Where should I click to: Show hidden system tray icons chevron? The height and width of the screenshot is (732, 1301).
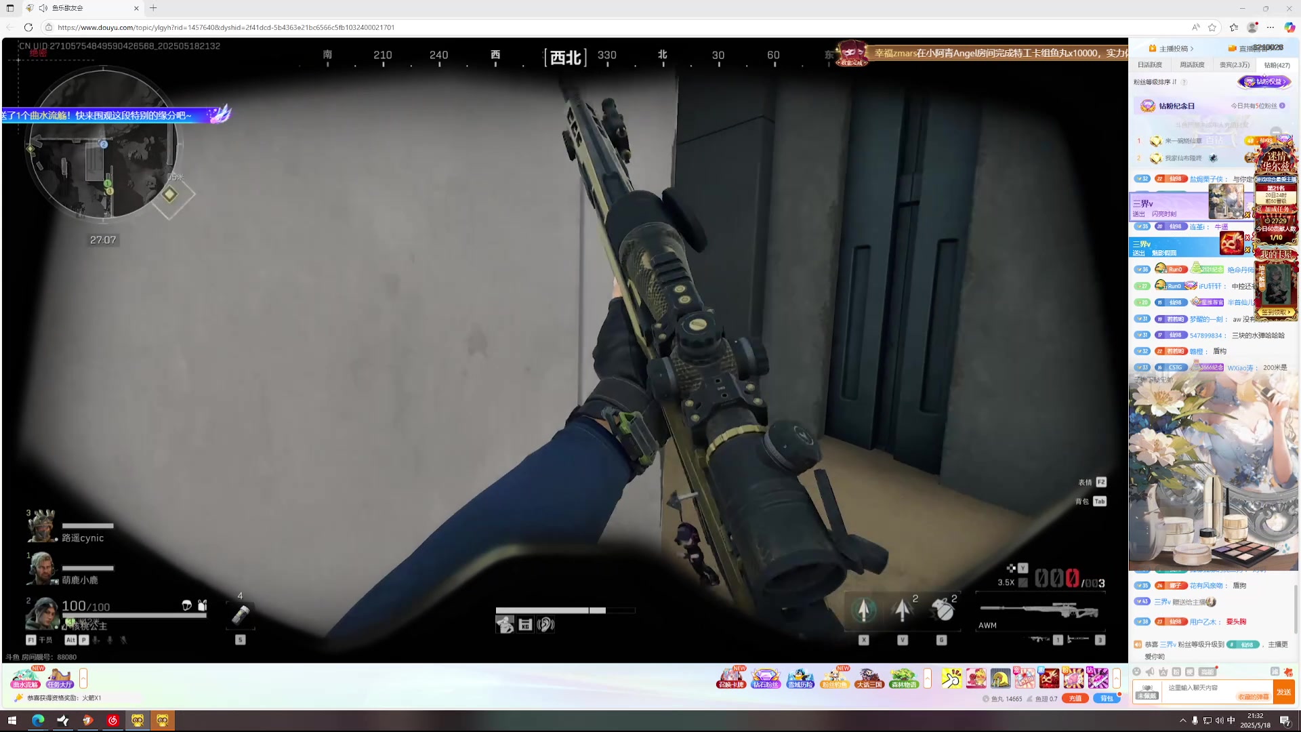[x=1183, y=720]
